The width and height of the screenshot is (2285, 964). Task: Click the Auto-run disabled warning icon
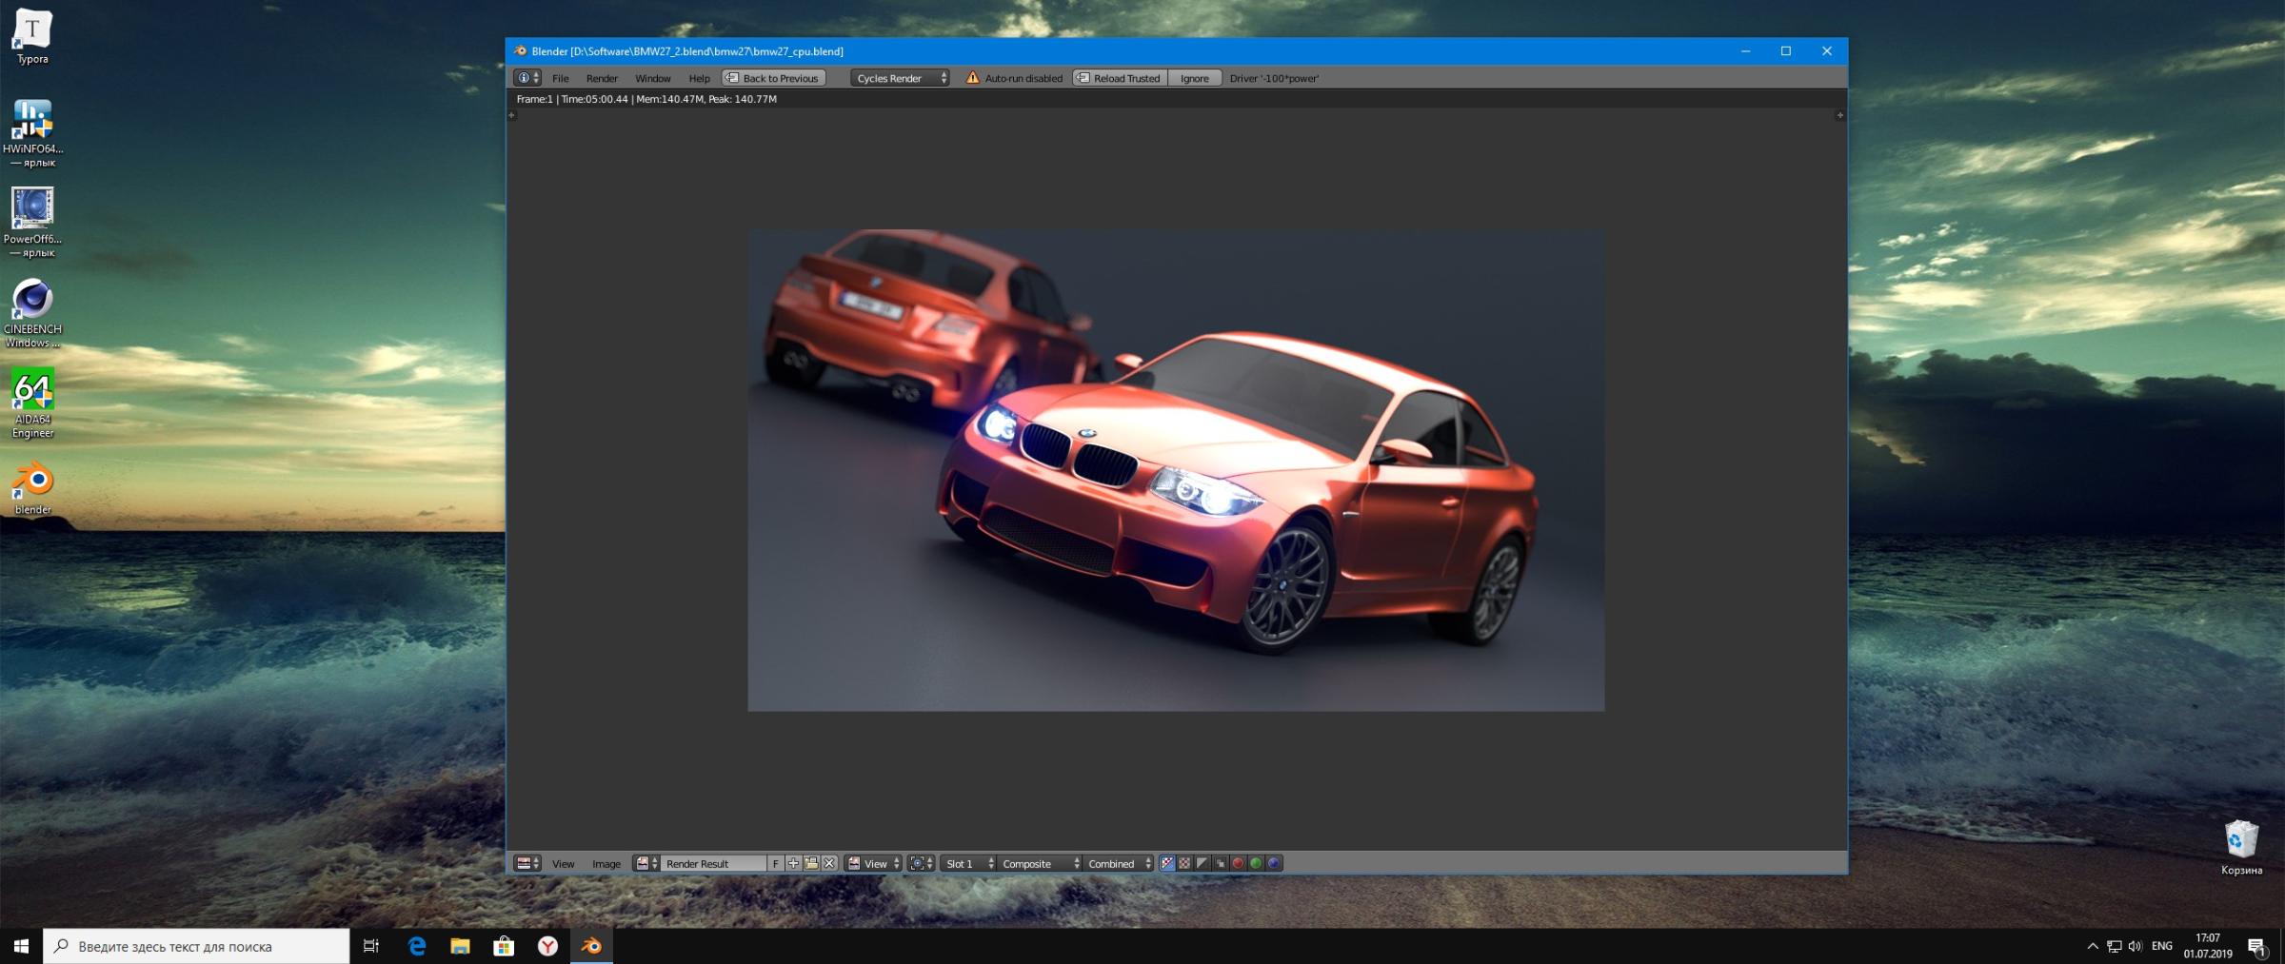(972, 78)
